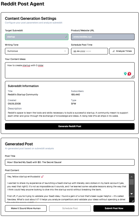Click the Content Generation Settings heading

coord(30,18)
